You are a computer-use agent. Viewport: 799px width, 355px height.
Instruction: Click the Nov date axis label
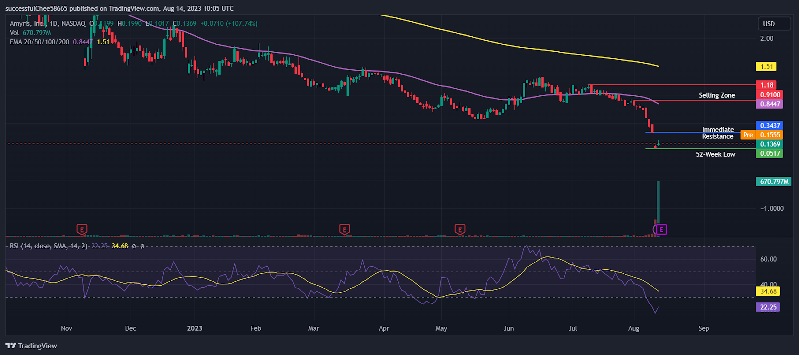click(66, 328)
